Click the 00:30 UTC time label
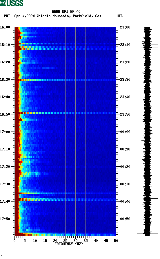The width and height of the screenshot is (160, 259). coord(125,184)
